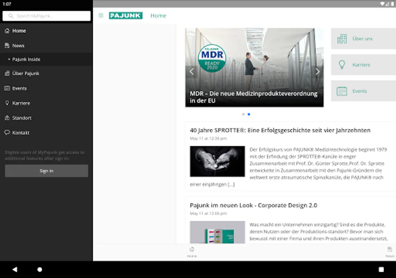Go to next carousel slide
The height and width of the screenshot is (278, 396).
317,72
